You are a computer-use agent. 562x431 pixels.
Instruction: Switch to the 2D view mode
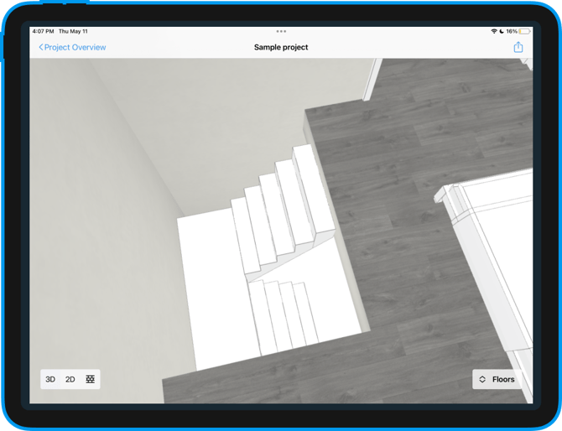pyautogui.click(x=70, y=379)
